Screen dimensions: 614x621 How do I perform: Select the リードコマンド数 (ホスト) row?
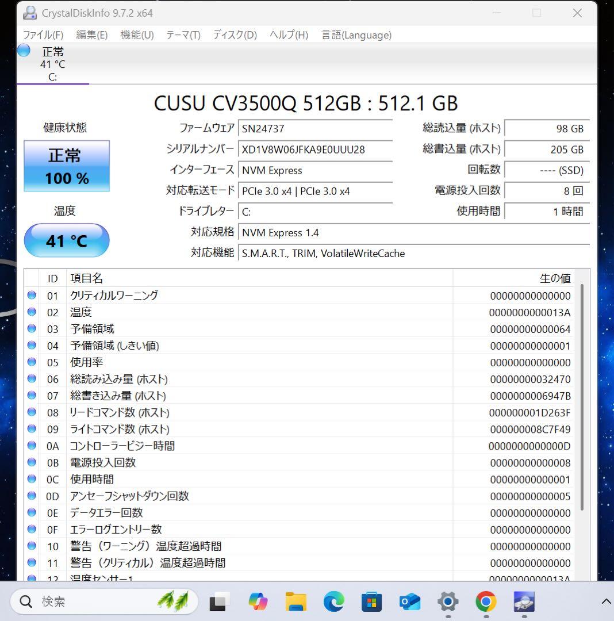coord(299,413)
